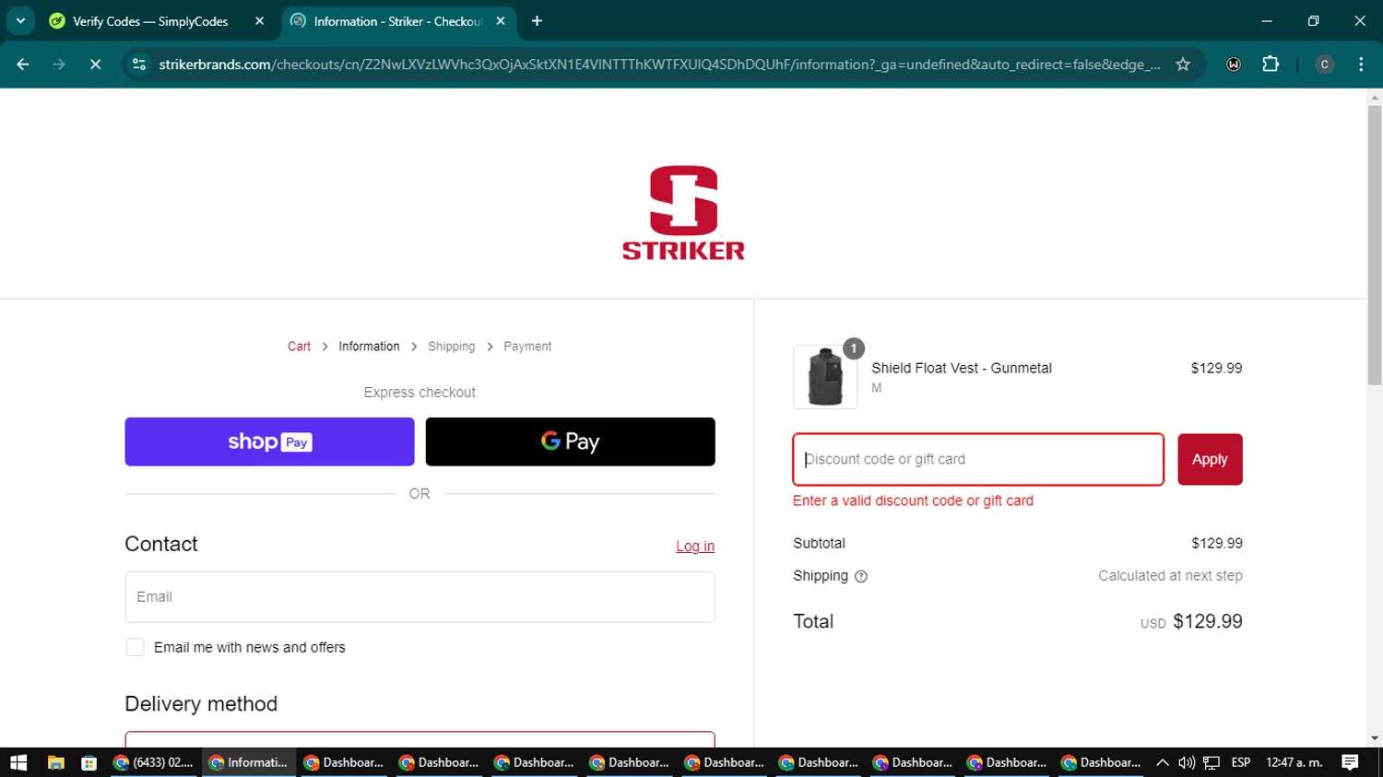
Task: Open Microsoft Store taskbar icon
Action: tap(89, 762)
